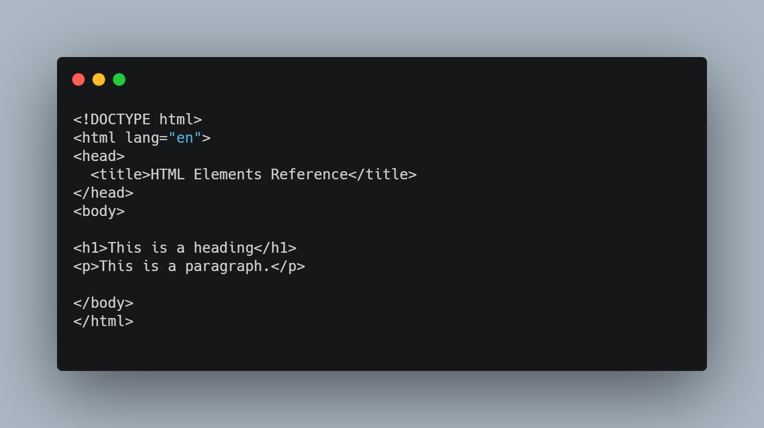Click the opening h1 tag
The image size is (764, 428).
point(91,248)
